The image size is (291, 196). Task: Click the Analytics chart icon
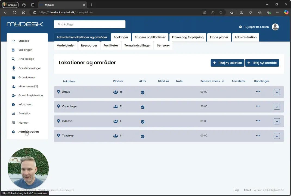tap(13, 114)
